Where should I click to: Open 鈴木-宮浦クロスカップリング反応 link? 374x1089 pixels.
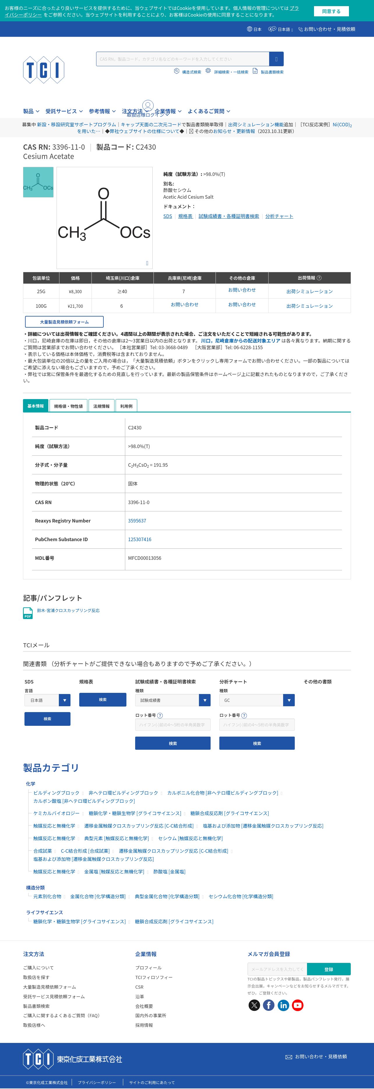(x=68, y=611)
